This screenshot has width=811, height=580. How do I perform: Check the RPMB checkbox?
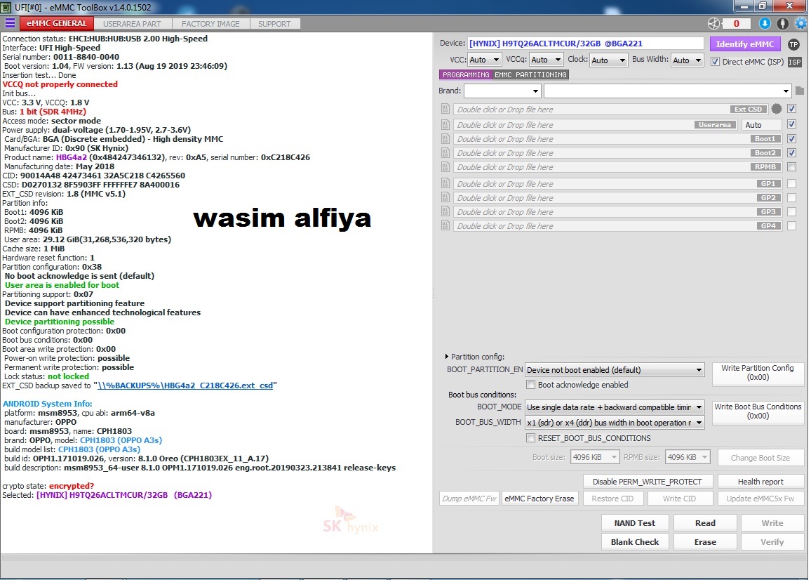point(791,166)
